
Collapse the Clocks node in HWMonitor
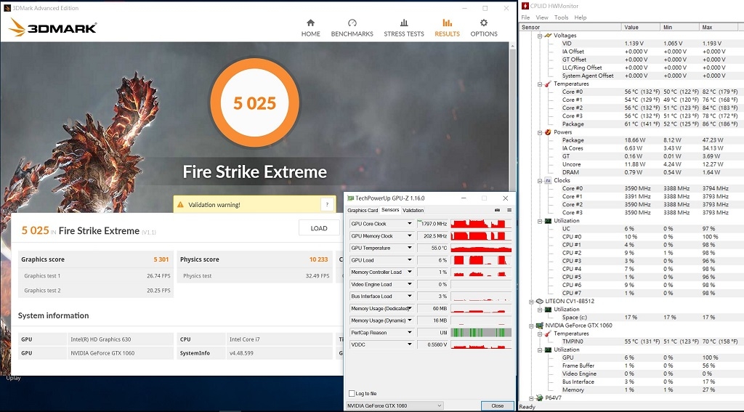click(540, 181)
